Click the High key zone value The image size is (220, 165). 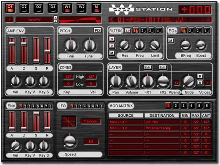coord(68,77)
